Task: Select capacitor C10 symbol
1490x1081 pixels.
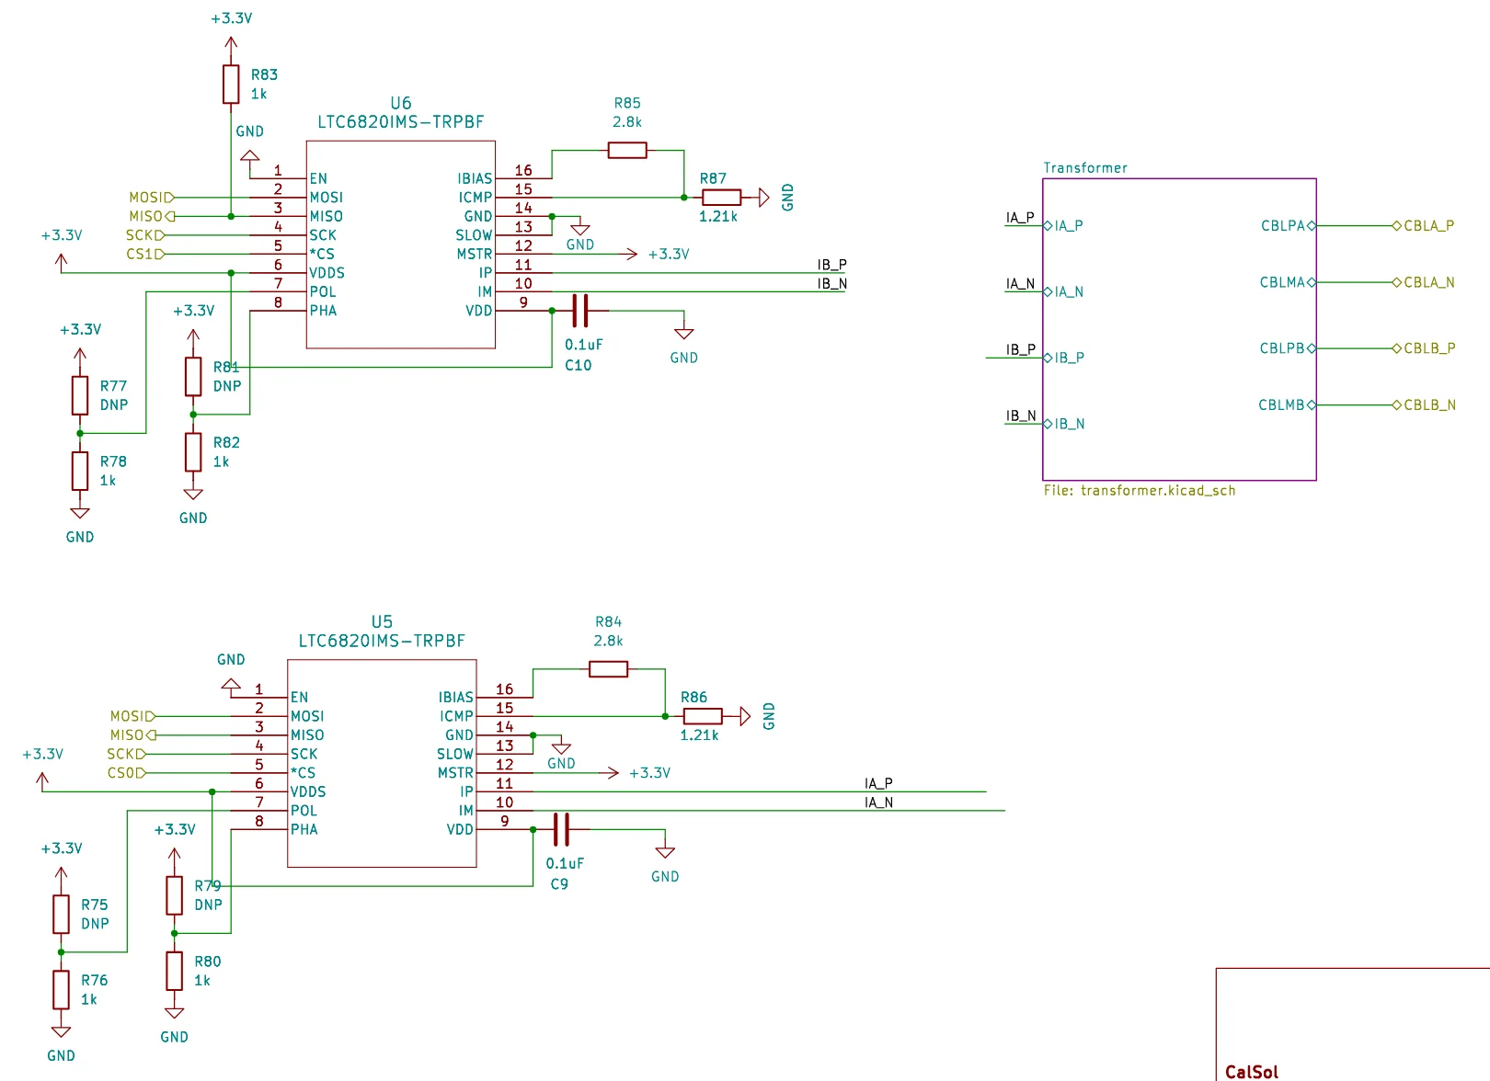Action: pos(579,311)
